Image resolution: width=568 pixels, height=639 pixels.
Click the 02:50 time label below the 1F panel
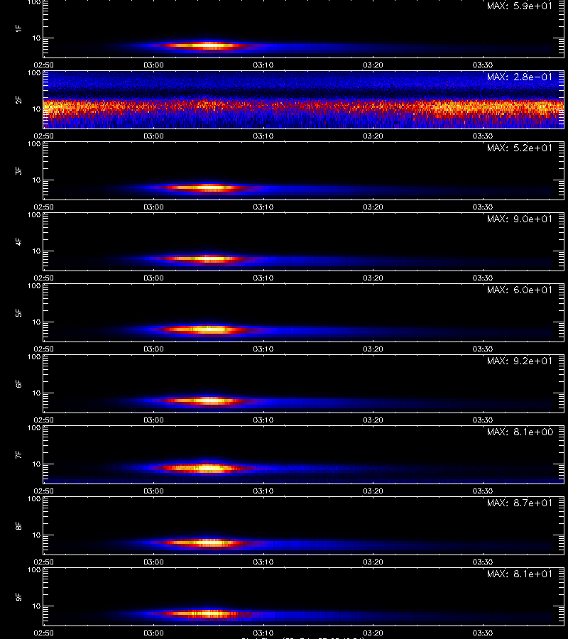pos(43,65)
